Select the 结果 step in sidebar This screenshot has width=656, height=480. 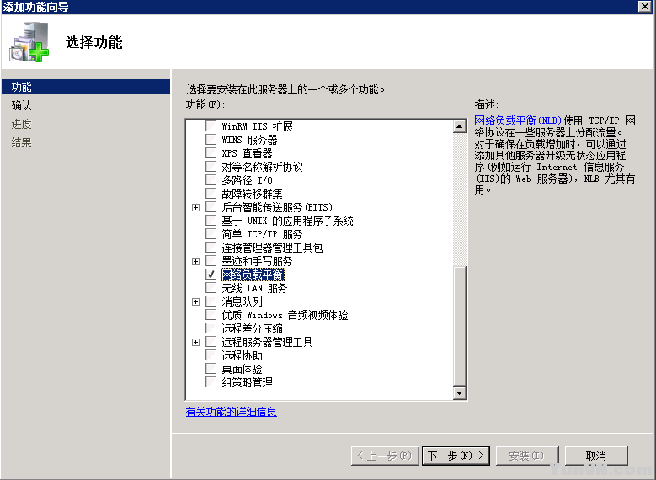coord(21,142)
